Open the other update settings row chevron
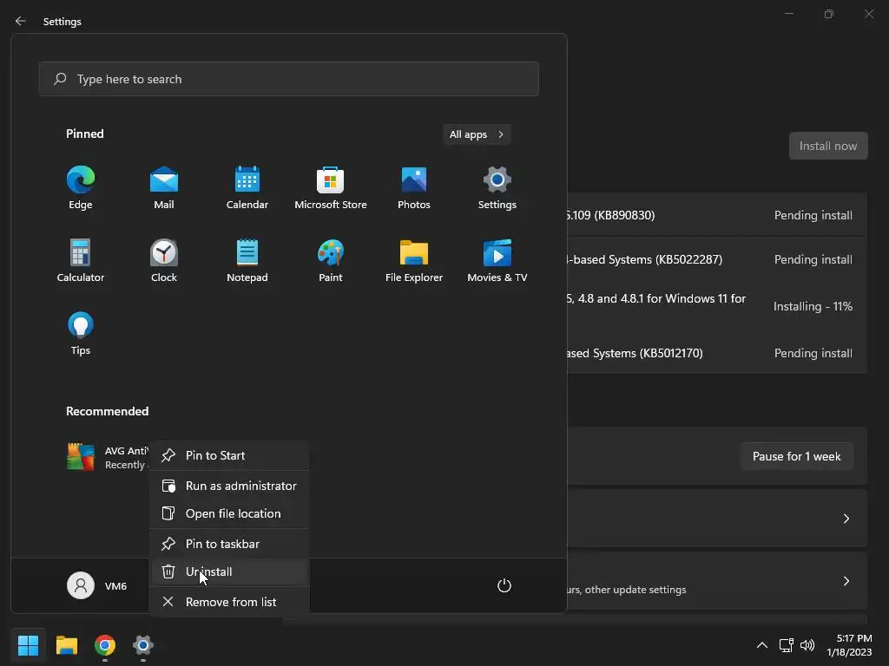The image size is (889, 666). coord(846,581)
